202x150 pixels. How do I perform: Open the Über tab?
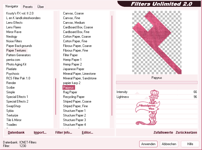coord(40,7)
